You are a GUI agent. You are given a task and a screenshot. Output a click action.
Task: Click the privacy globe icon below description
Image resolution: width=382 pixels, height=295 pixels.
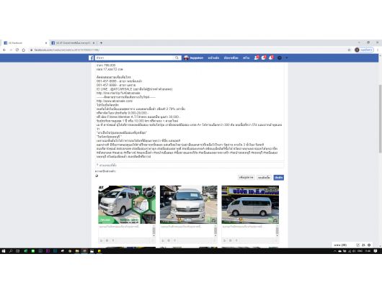pyautogui.click(x=97, y=176)
